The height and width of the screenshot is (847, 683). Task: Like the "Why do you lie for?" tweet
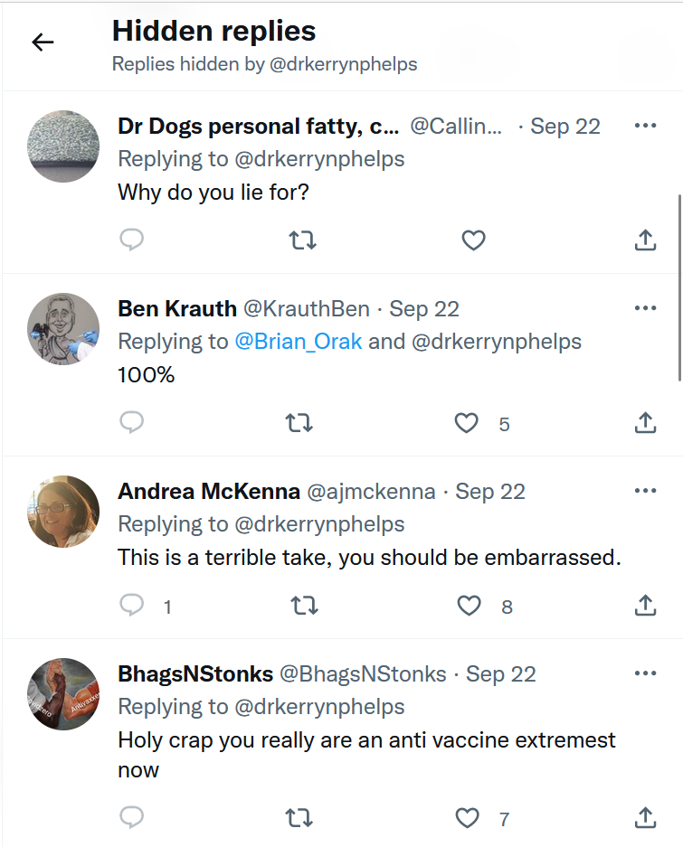click(x=473, y=240)
